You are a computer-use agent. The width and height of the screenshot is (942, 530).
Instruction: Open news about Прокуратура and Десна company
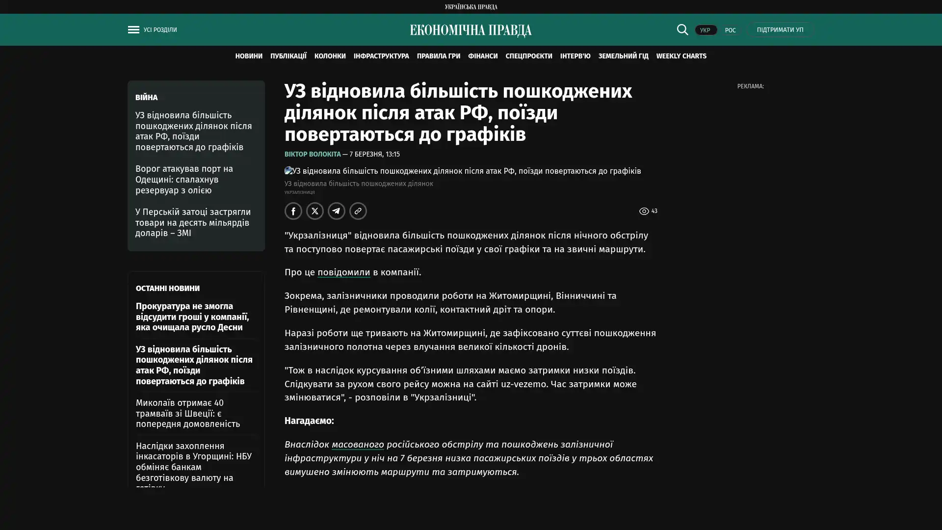pyautogui.click(x=192, y=317)
